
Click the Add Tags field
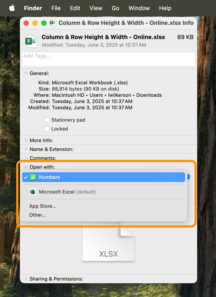coord(108,59)
